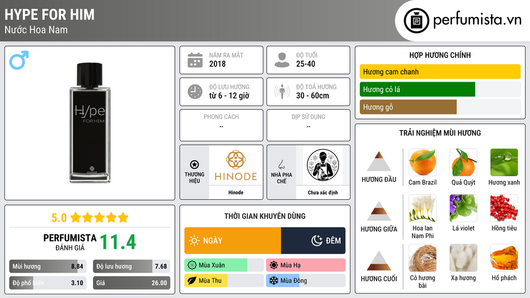Open the Hương xanh note image

pyautogui.click(x=504, y=162)
